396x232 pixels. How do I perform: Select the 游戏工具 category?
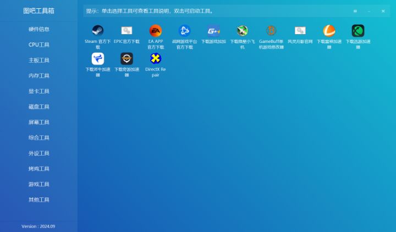[38, 184]
